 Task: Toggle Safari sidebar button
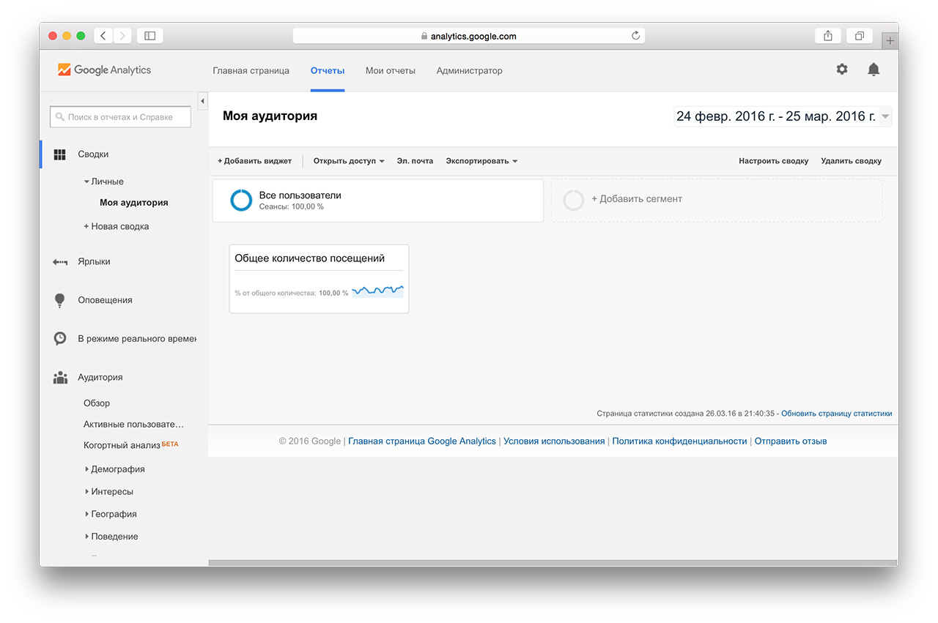click(149, 36)
